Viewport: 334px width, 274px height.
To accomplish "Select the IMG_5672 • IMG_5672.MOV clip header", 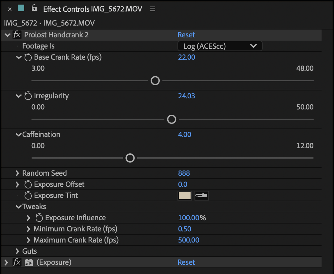I will point(49,23).
